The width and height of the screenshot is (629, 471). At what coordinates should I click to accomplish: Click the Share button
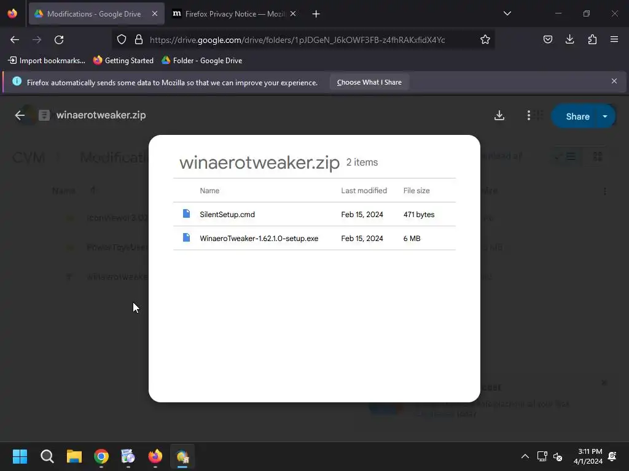tap(577, 117)
